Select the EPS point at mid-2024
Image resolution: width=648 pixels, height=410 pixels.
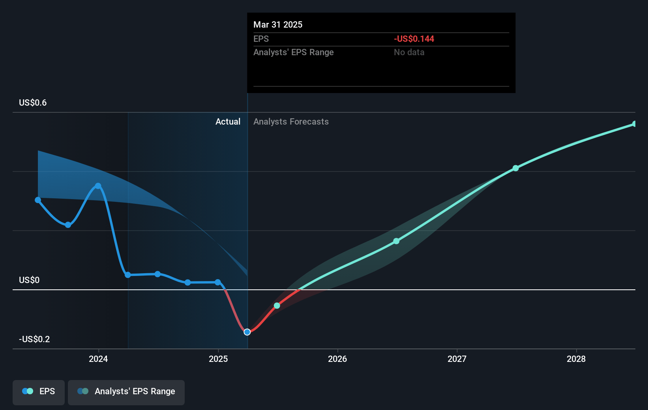click(157, 274)
